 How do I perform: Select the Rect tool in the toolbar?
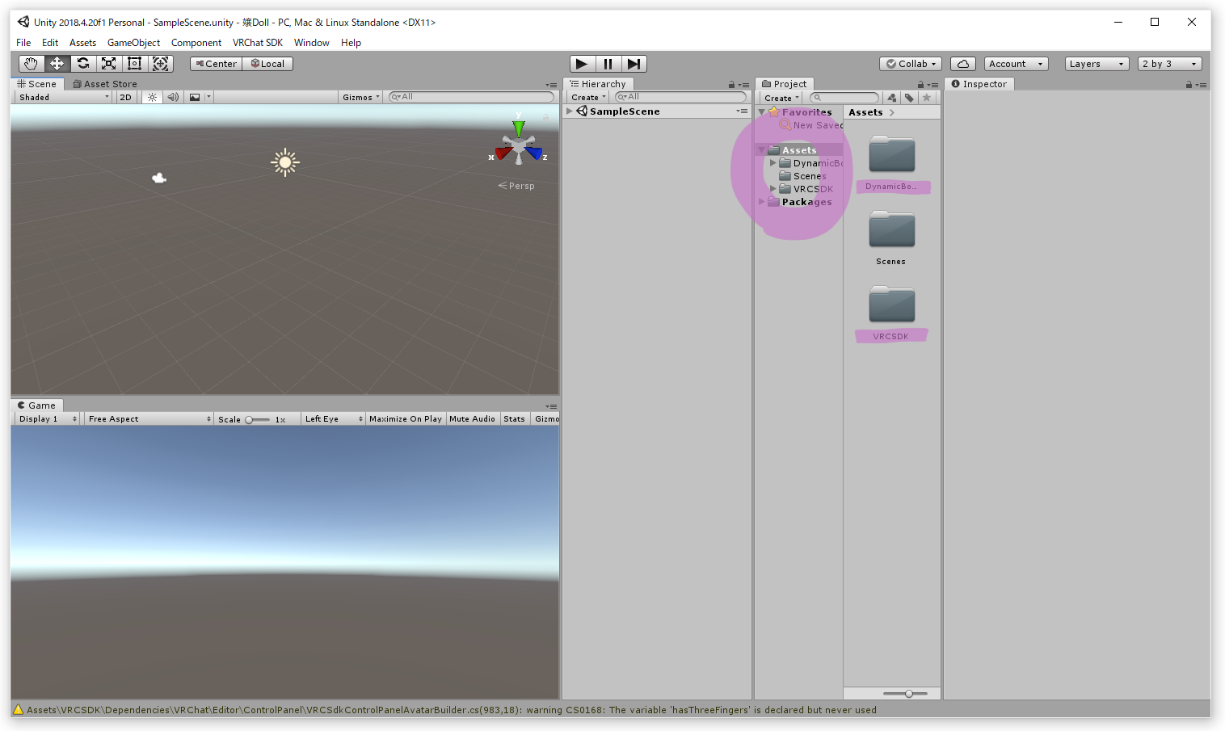(134, 64)
